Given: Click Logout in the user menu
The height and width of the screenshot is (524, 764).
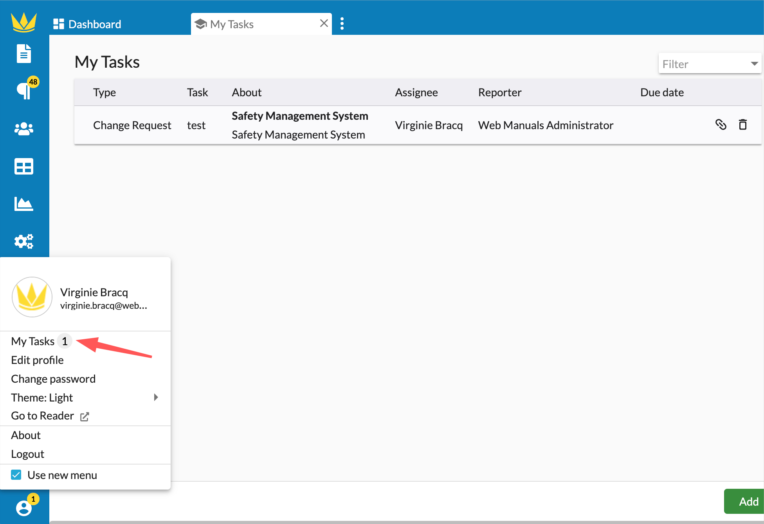Looking at the screenshot, I should coord(27,454).
